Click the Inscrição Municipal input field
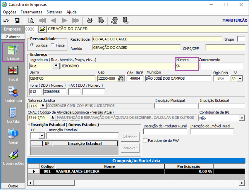The height and width of the screenshot is (190, 249). click(176, 106)
